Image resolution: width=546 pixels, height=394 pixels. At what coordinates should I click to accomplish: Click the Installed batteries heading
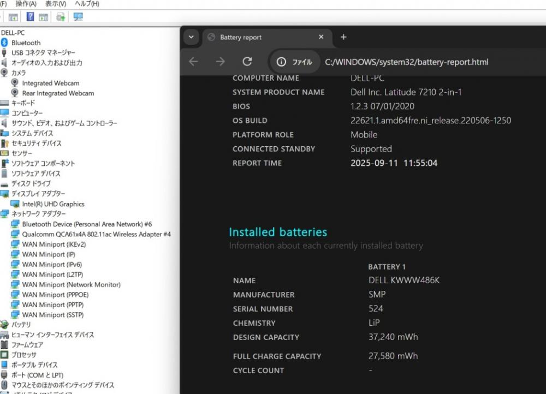tap(278, 232)
